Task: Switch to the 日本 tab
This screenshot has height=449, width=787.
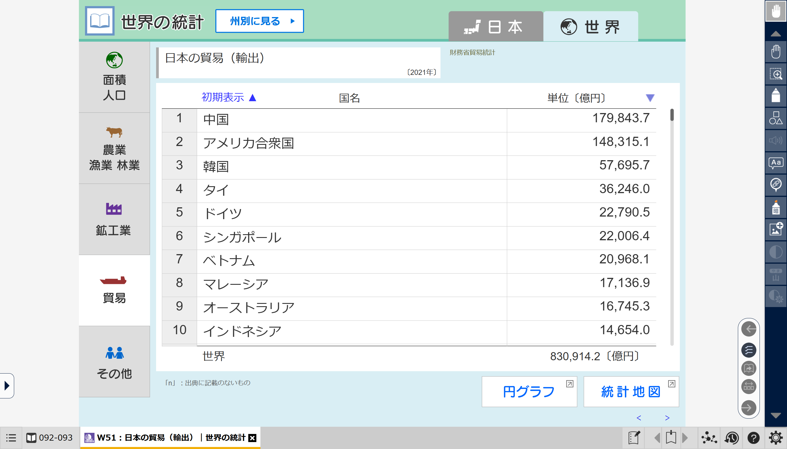Action: (x=495, y=27)
